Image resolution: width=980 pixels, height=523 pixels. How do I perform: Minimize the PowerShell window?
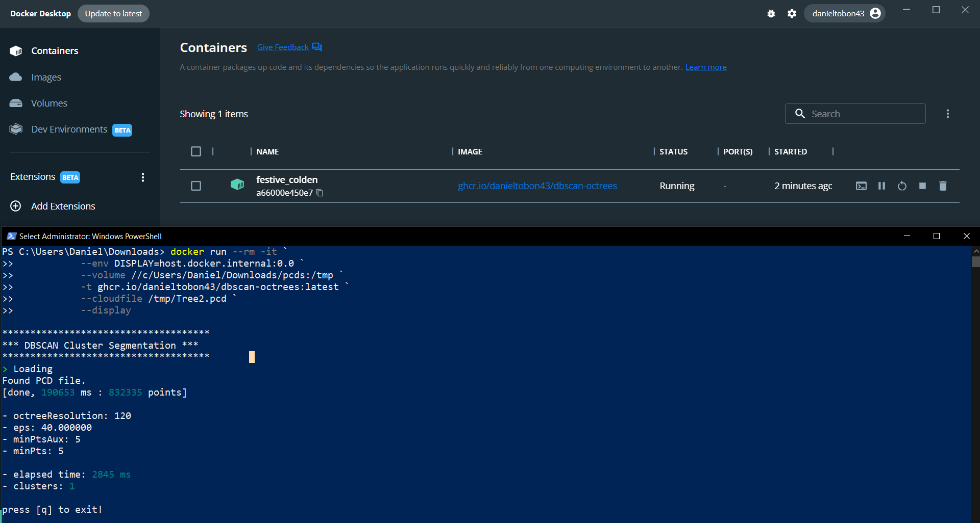(907, 236)
